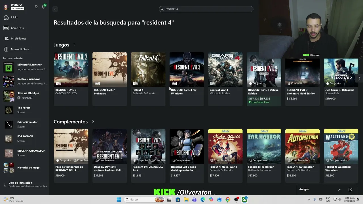363x204 pixels.
Task: Open Fallout 4: Automatron add-on
Action: [x=302, y=156]
